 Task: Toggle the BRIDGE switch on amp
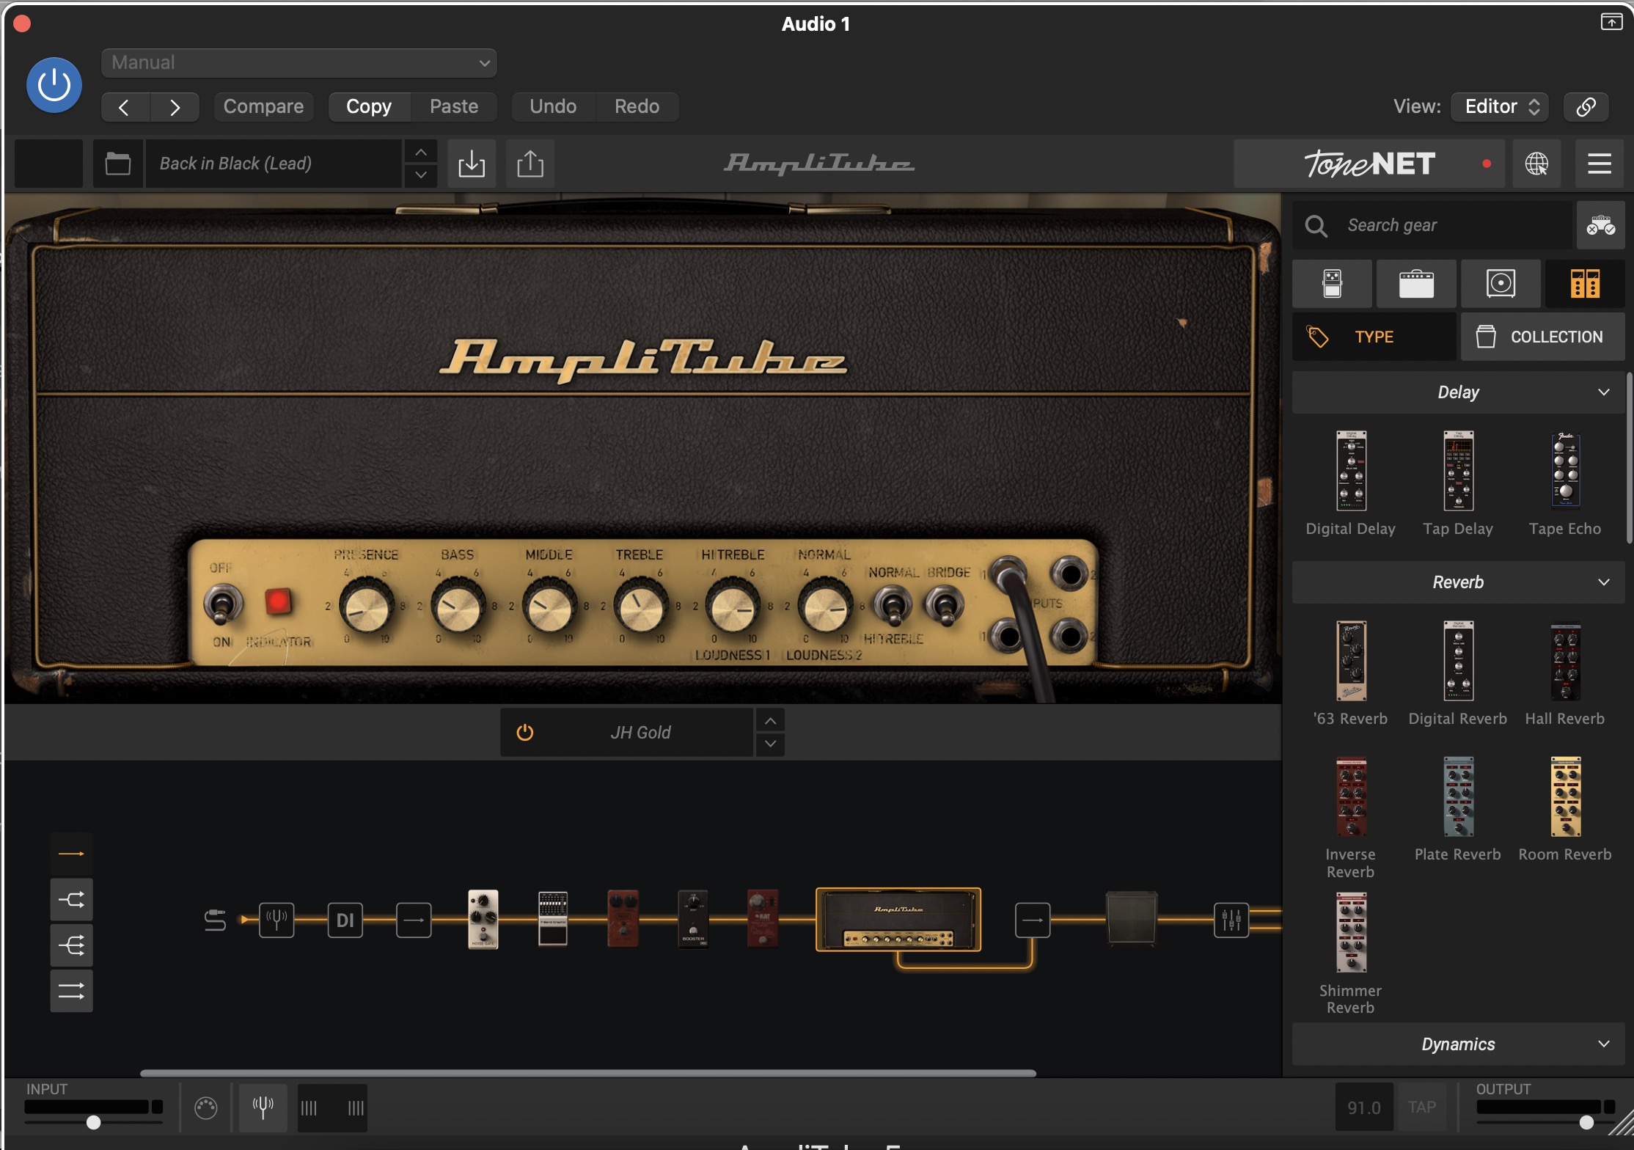[x=944, y=606]
